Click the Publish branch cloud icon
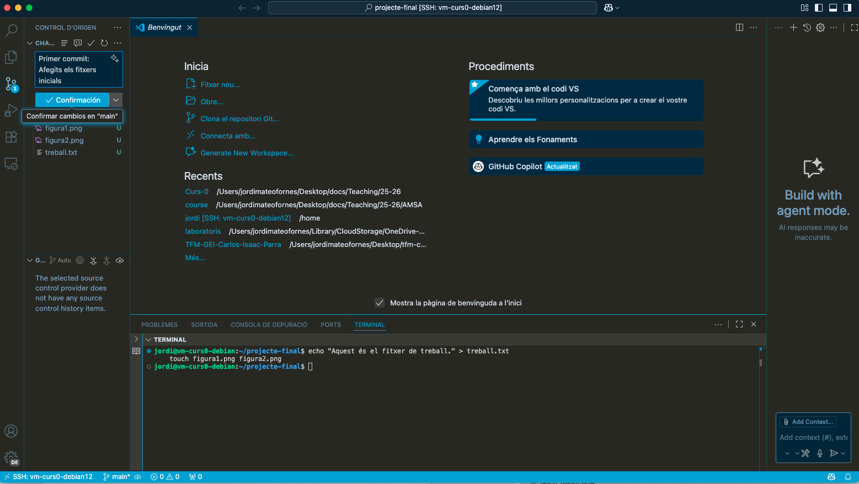 click(x=120, y=260)
